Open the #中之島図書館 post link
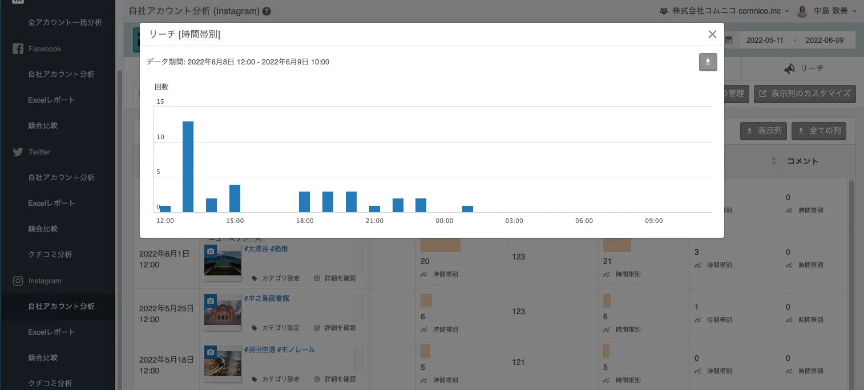Image resolution: width=864 pixels, height=390 pixels. click(x=267, y=298)
